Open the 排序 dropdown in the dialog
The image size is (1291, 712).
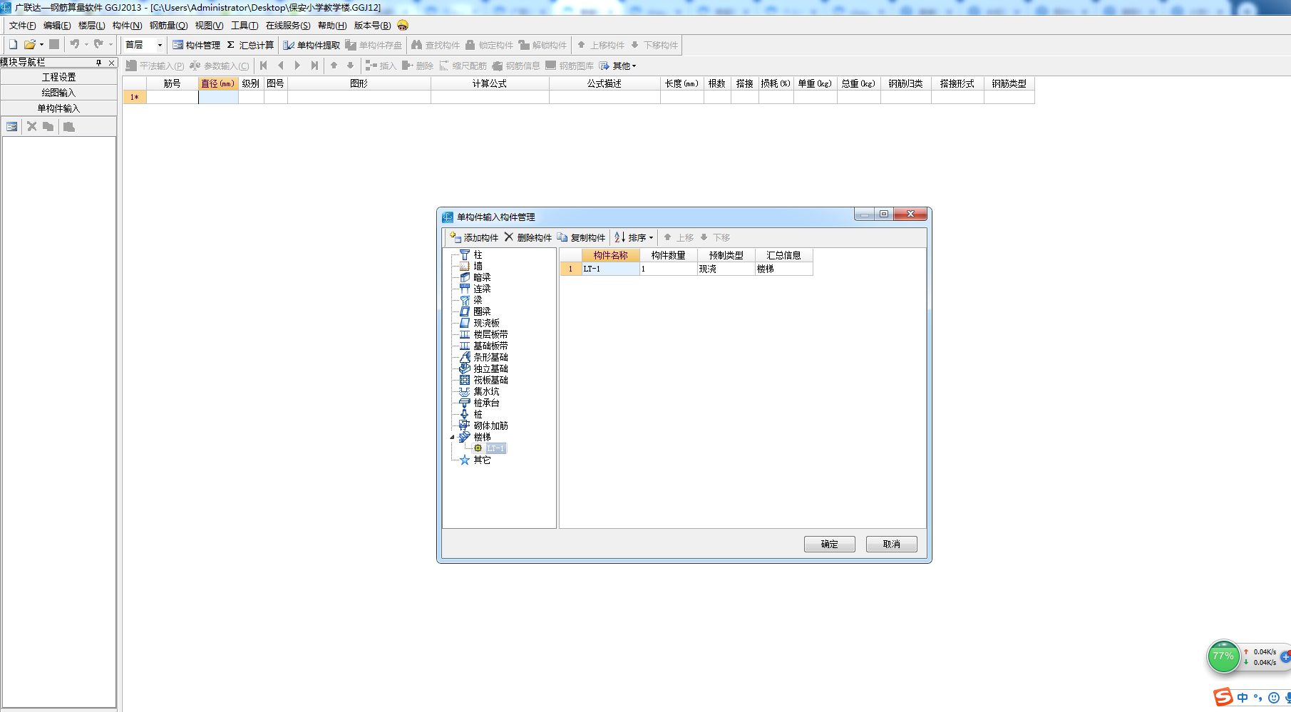[634, 237]
